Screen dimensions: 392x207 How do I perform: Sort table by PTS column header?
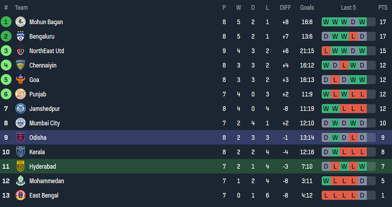[x=382, y=8]
